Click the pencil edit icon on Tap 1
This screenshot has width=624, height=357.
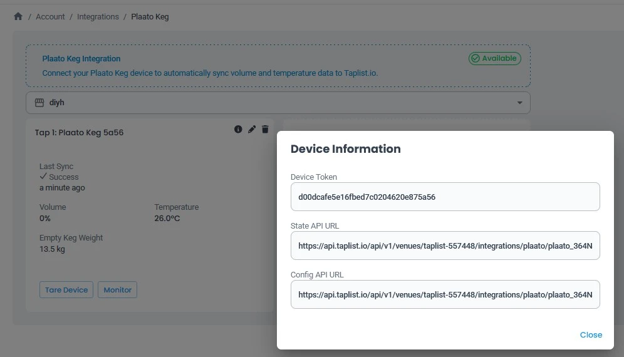[252, 129]
